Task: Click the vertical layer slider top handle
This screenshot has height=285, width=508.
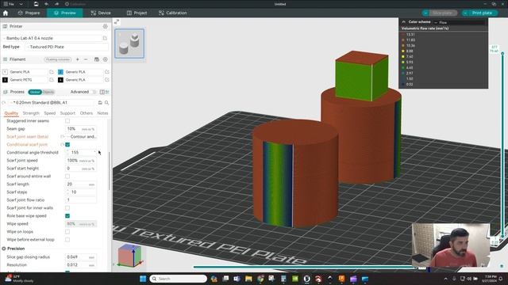Action: click(x=502, y=53)
